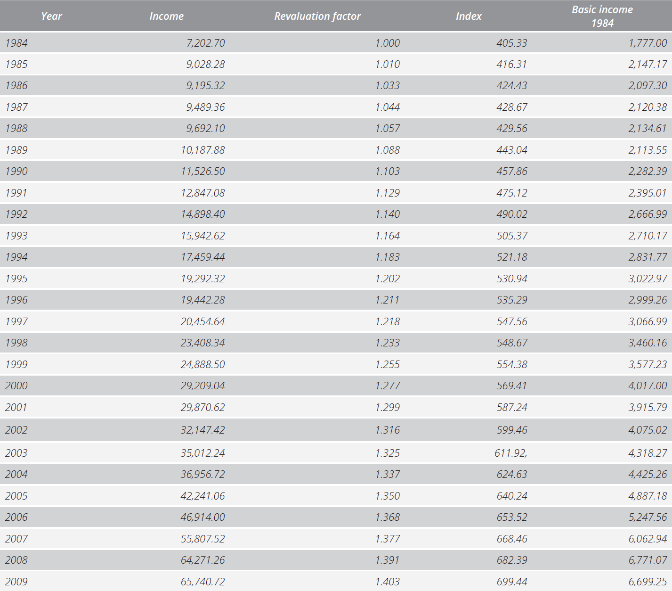
Task: Select index value '587.24'
Action: click(512, 407)
